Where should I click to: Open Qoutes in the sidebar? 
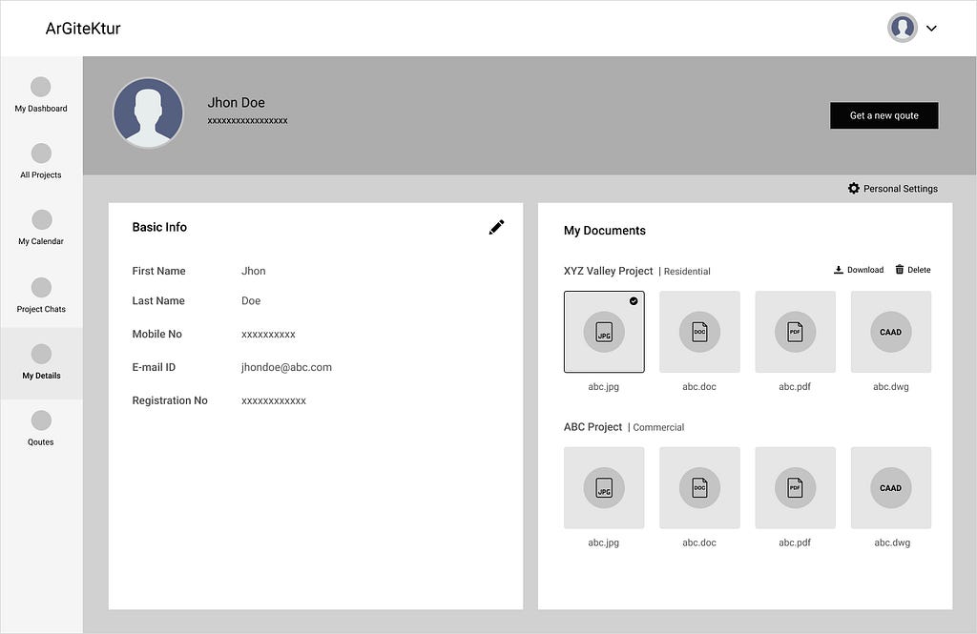click(41, 430)
